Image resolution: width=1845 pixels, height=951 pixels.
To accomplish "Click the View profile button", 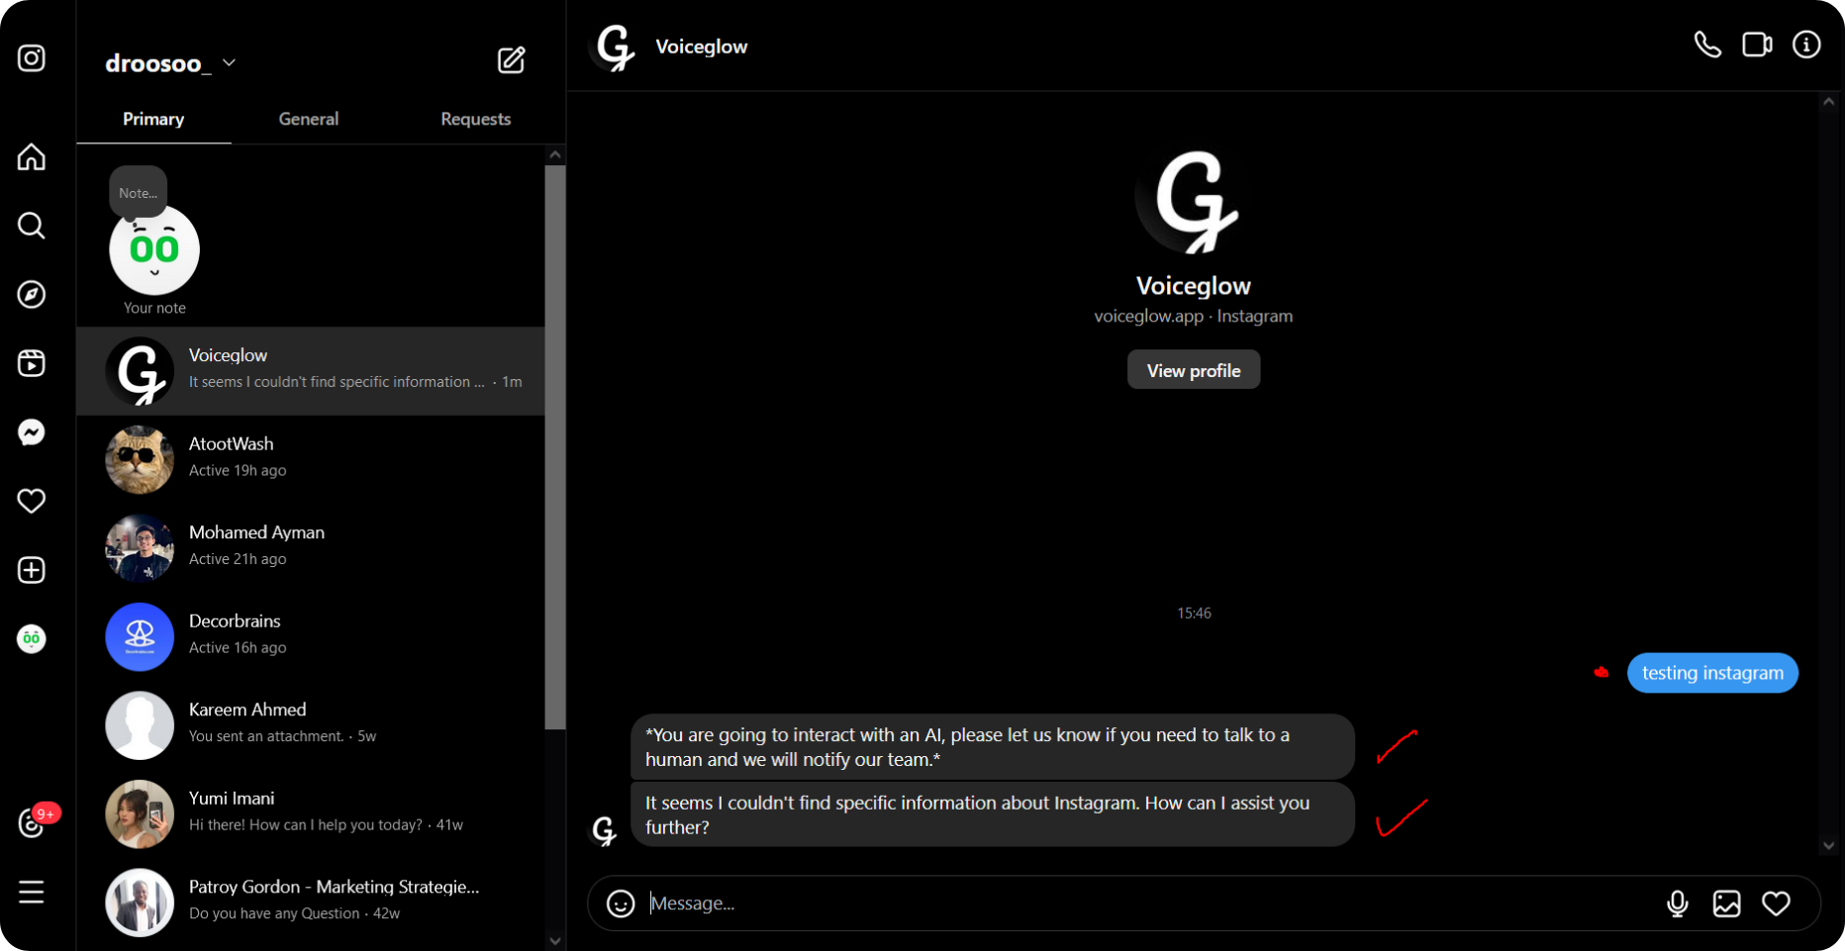I will [x=1194, y=370].
